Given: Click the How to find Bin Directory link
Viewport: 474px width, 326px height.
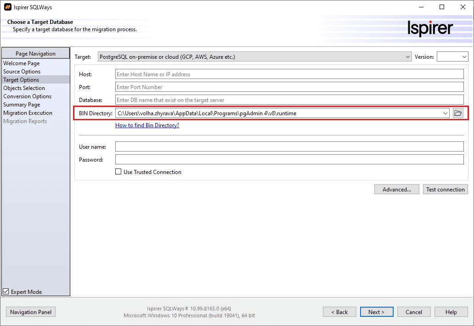Looking at the screenshot, I should click(147, 125).
